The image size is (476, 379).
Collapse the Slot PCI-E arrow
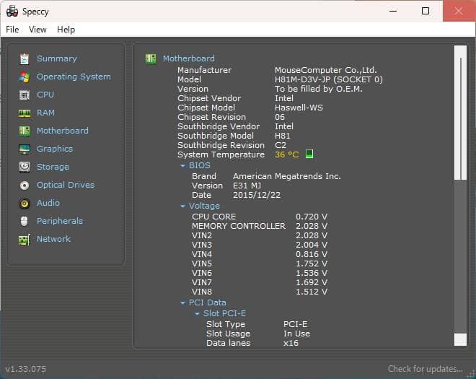(197, 313)
